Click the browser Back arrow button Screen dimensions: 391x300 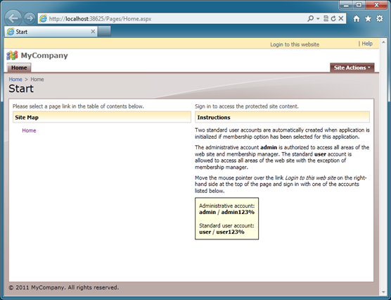[13, 18]
